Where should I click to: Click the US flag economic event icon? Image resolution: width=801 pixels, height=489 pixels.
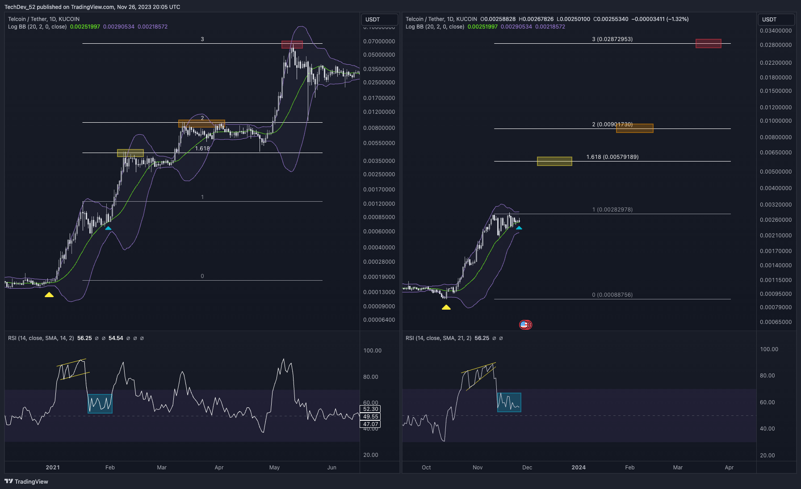click(525, 325)
